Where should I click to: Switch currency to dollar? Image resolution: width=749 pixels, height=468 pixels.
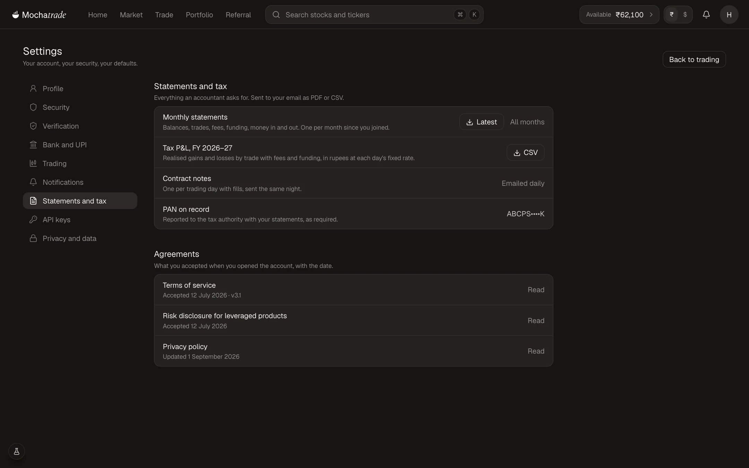pos(685,15)
